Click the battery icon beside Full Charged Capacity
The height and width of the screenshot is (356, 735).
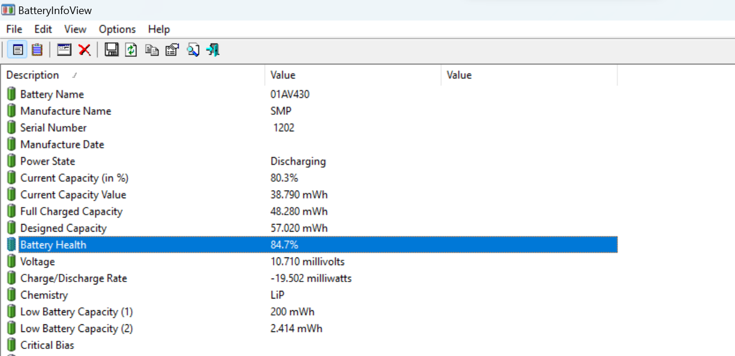(x=11, y=211)
